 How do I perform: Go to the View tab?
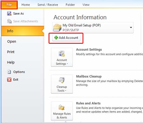tap(86, 5)
